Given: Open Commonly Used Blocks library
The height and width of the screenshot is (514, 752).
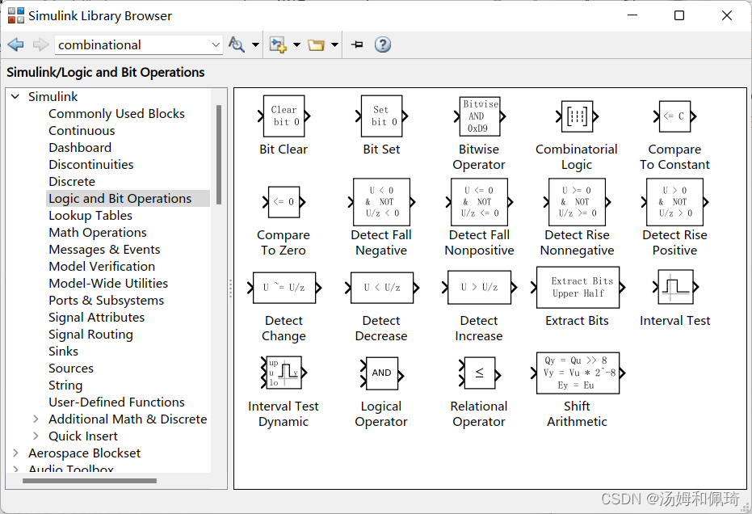Looking at the screenshot, I should (116, 114).
